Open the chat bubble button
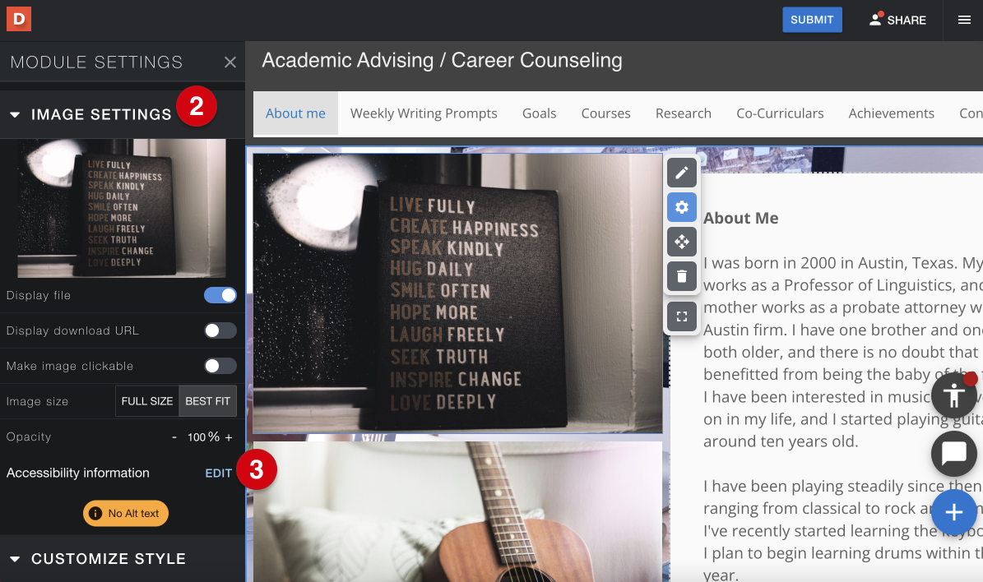 tap(953, 453)
